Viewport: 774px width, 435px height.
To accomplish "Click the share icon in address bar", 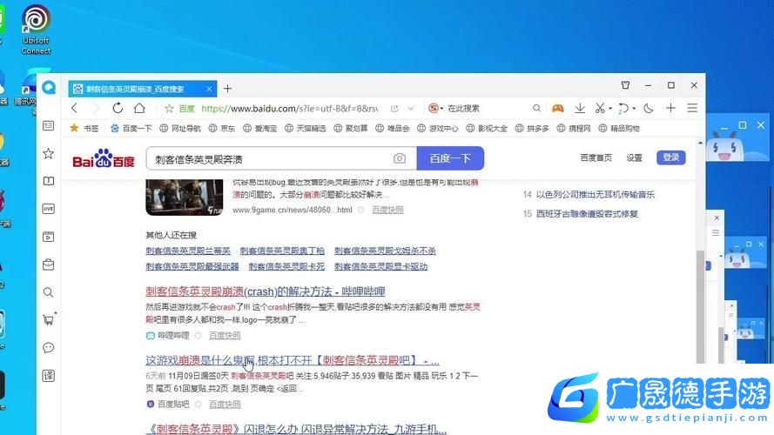I will [x=394, y=109].
